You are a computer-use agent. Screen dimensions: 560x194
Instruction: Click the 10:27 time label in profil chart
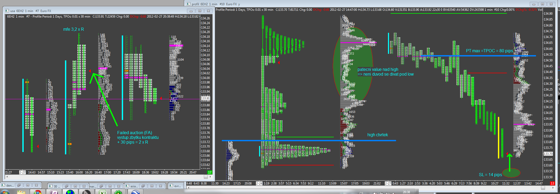pos(495,183)
